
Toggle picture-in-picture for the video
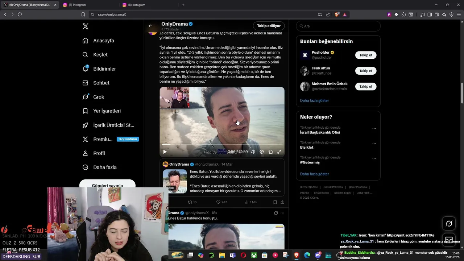point(270,152)
